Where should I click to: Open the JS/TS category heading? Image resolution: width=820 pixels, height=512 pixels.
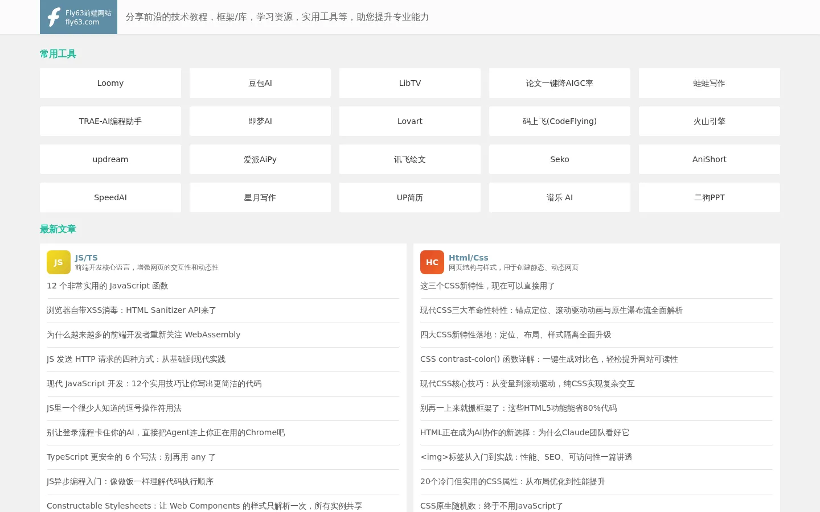pos(87,258)
